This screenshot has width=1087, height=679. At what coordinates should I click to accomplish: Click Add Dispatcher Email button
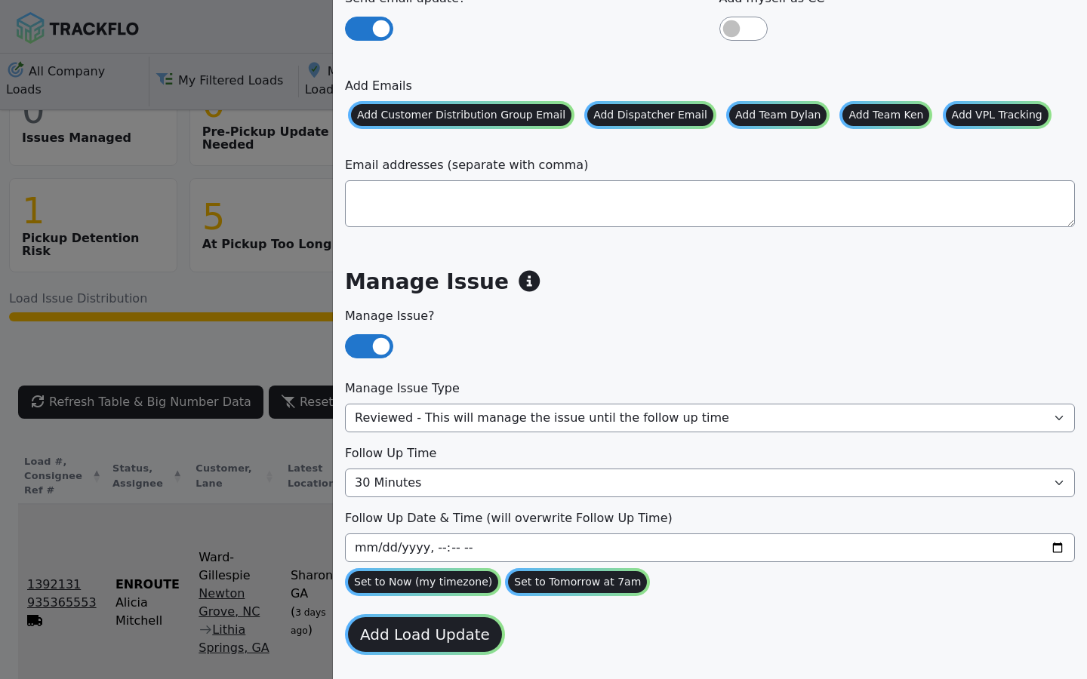click(650, 115)
